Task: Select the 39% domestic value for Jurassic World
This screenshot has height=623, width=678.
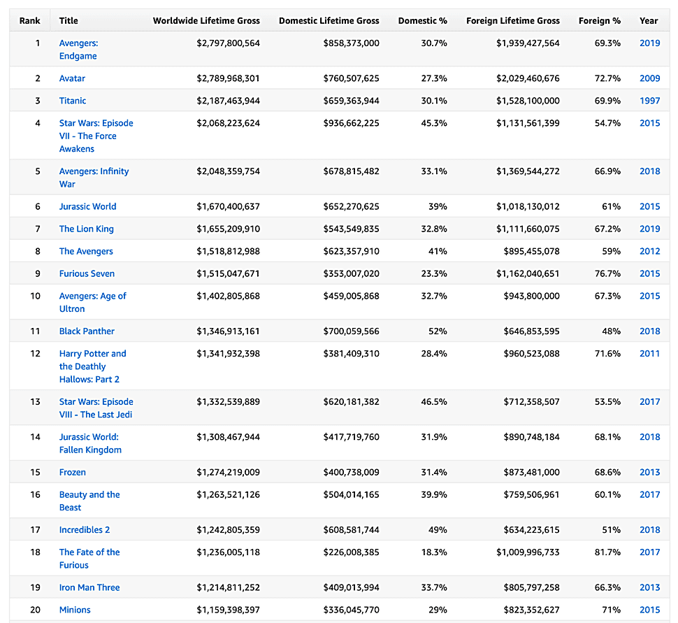Action: pyautogui.click(x=438, y=206)
